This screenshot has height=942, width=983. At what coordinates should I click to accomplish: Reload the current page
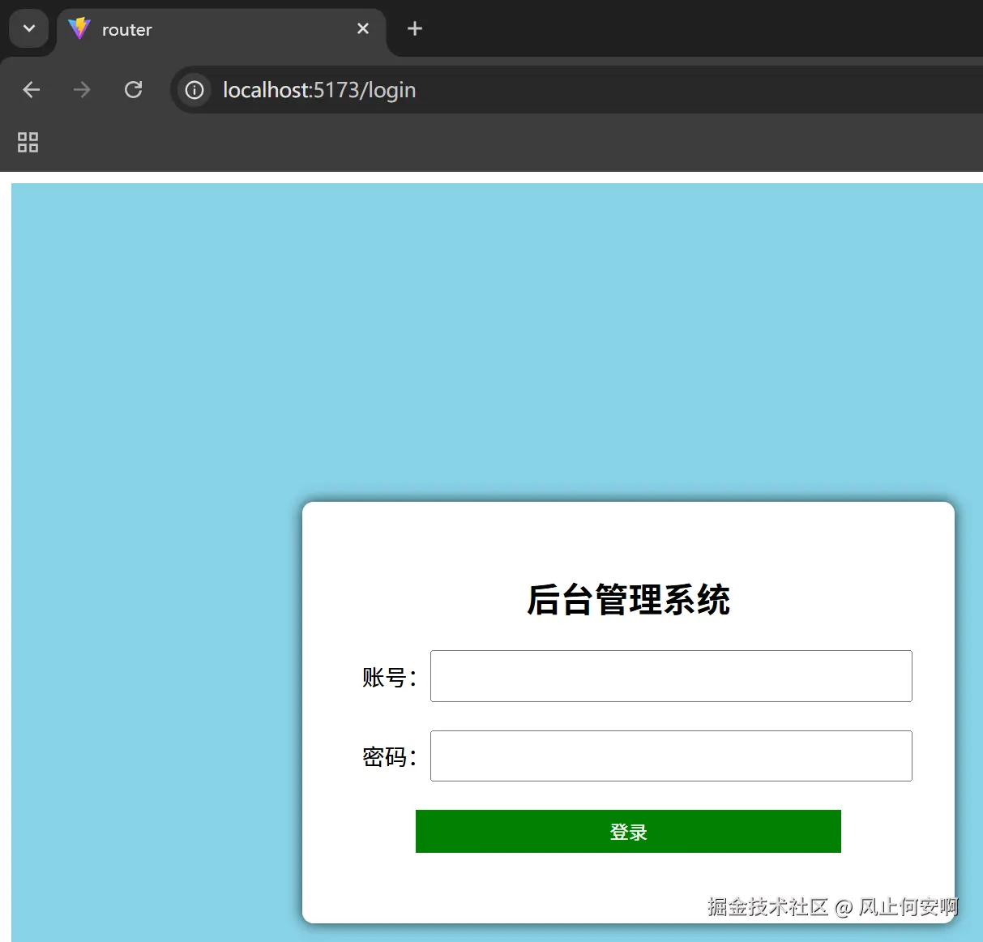point(134,90)
